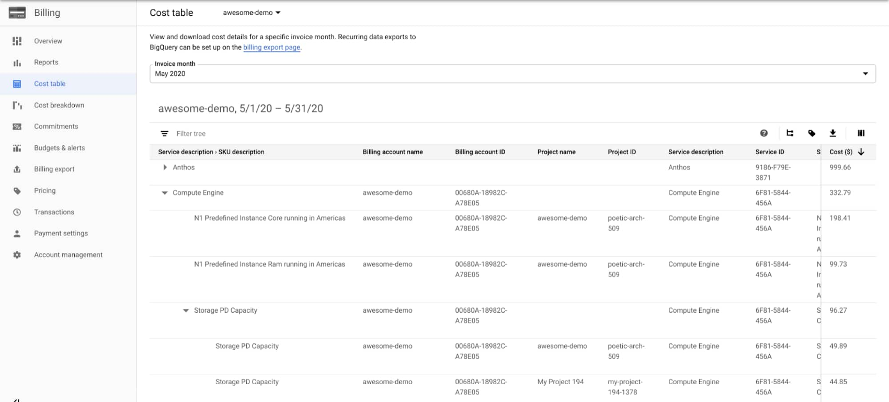Click the Project ID column header

(622, 152)
